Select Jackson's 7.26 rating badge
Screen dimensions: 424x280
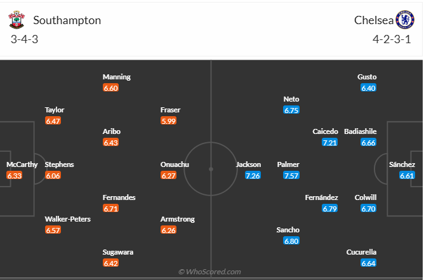253,175
